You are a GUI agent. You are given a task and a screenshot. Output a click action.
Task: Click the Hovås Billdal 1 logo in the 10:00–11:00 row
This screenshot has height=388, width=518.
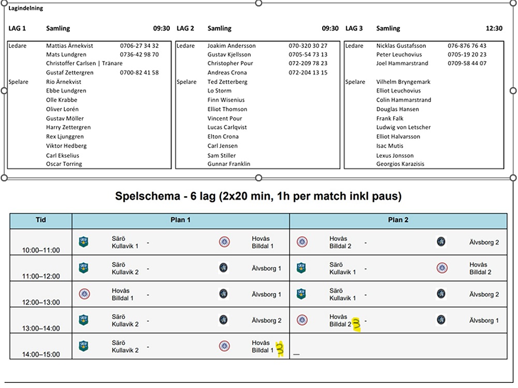click(x=224, y=242)
